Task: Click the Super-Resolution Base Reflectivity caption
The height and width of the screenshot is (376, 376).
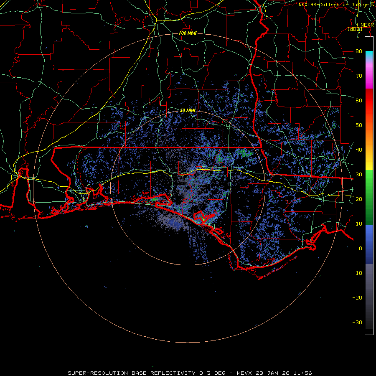Action: tap(190, 373)
